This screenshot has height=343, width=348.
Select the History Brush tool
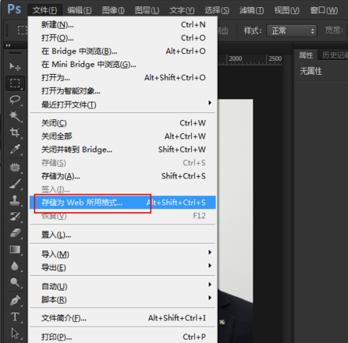15,217
